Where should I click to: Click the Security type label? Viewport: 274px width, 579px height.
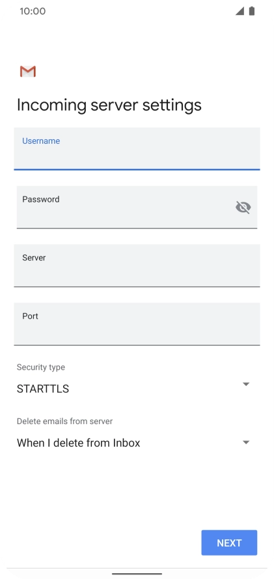click(41, 368)
